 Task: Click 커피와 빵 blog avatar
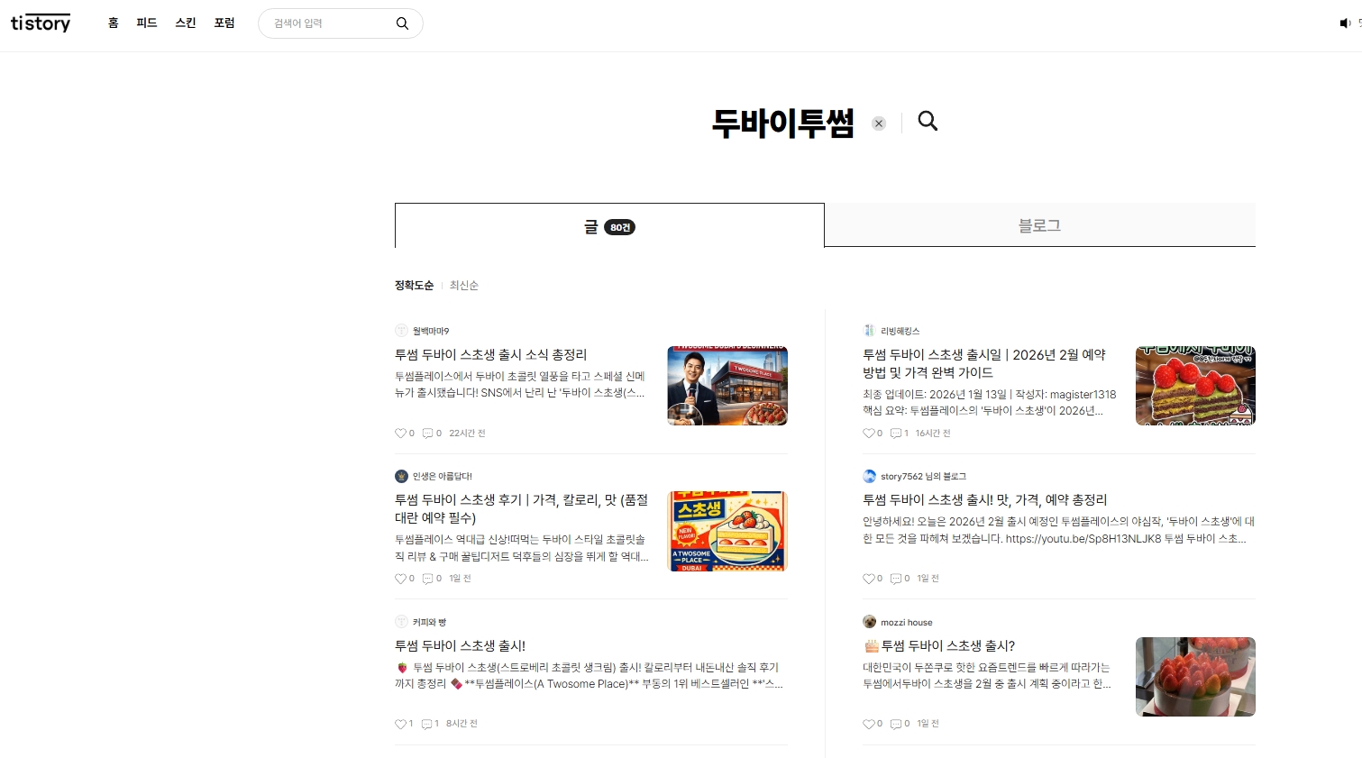point(401,622)
